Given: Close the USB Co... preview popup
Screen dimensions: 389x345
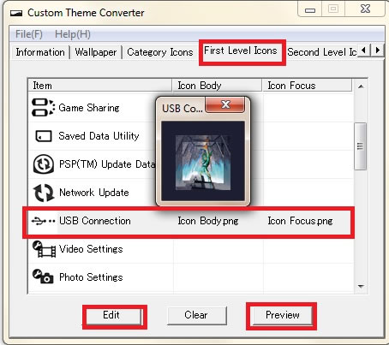Looking at the screenshot, I should [x=225, y=104].
